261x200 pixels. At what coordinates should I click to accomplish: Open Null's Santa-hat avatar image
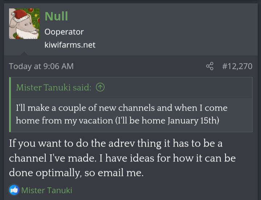[24, 24]
